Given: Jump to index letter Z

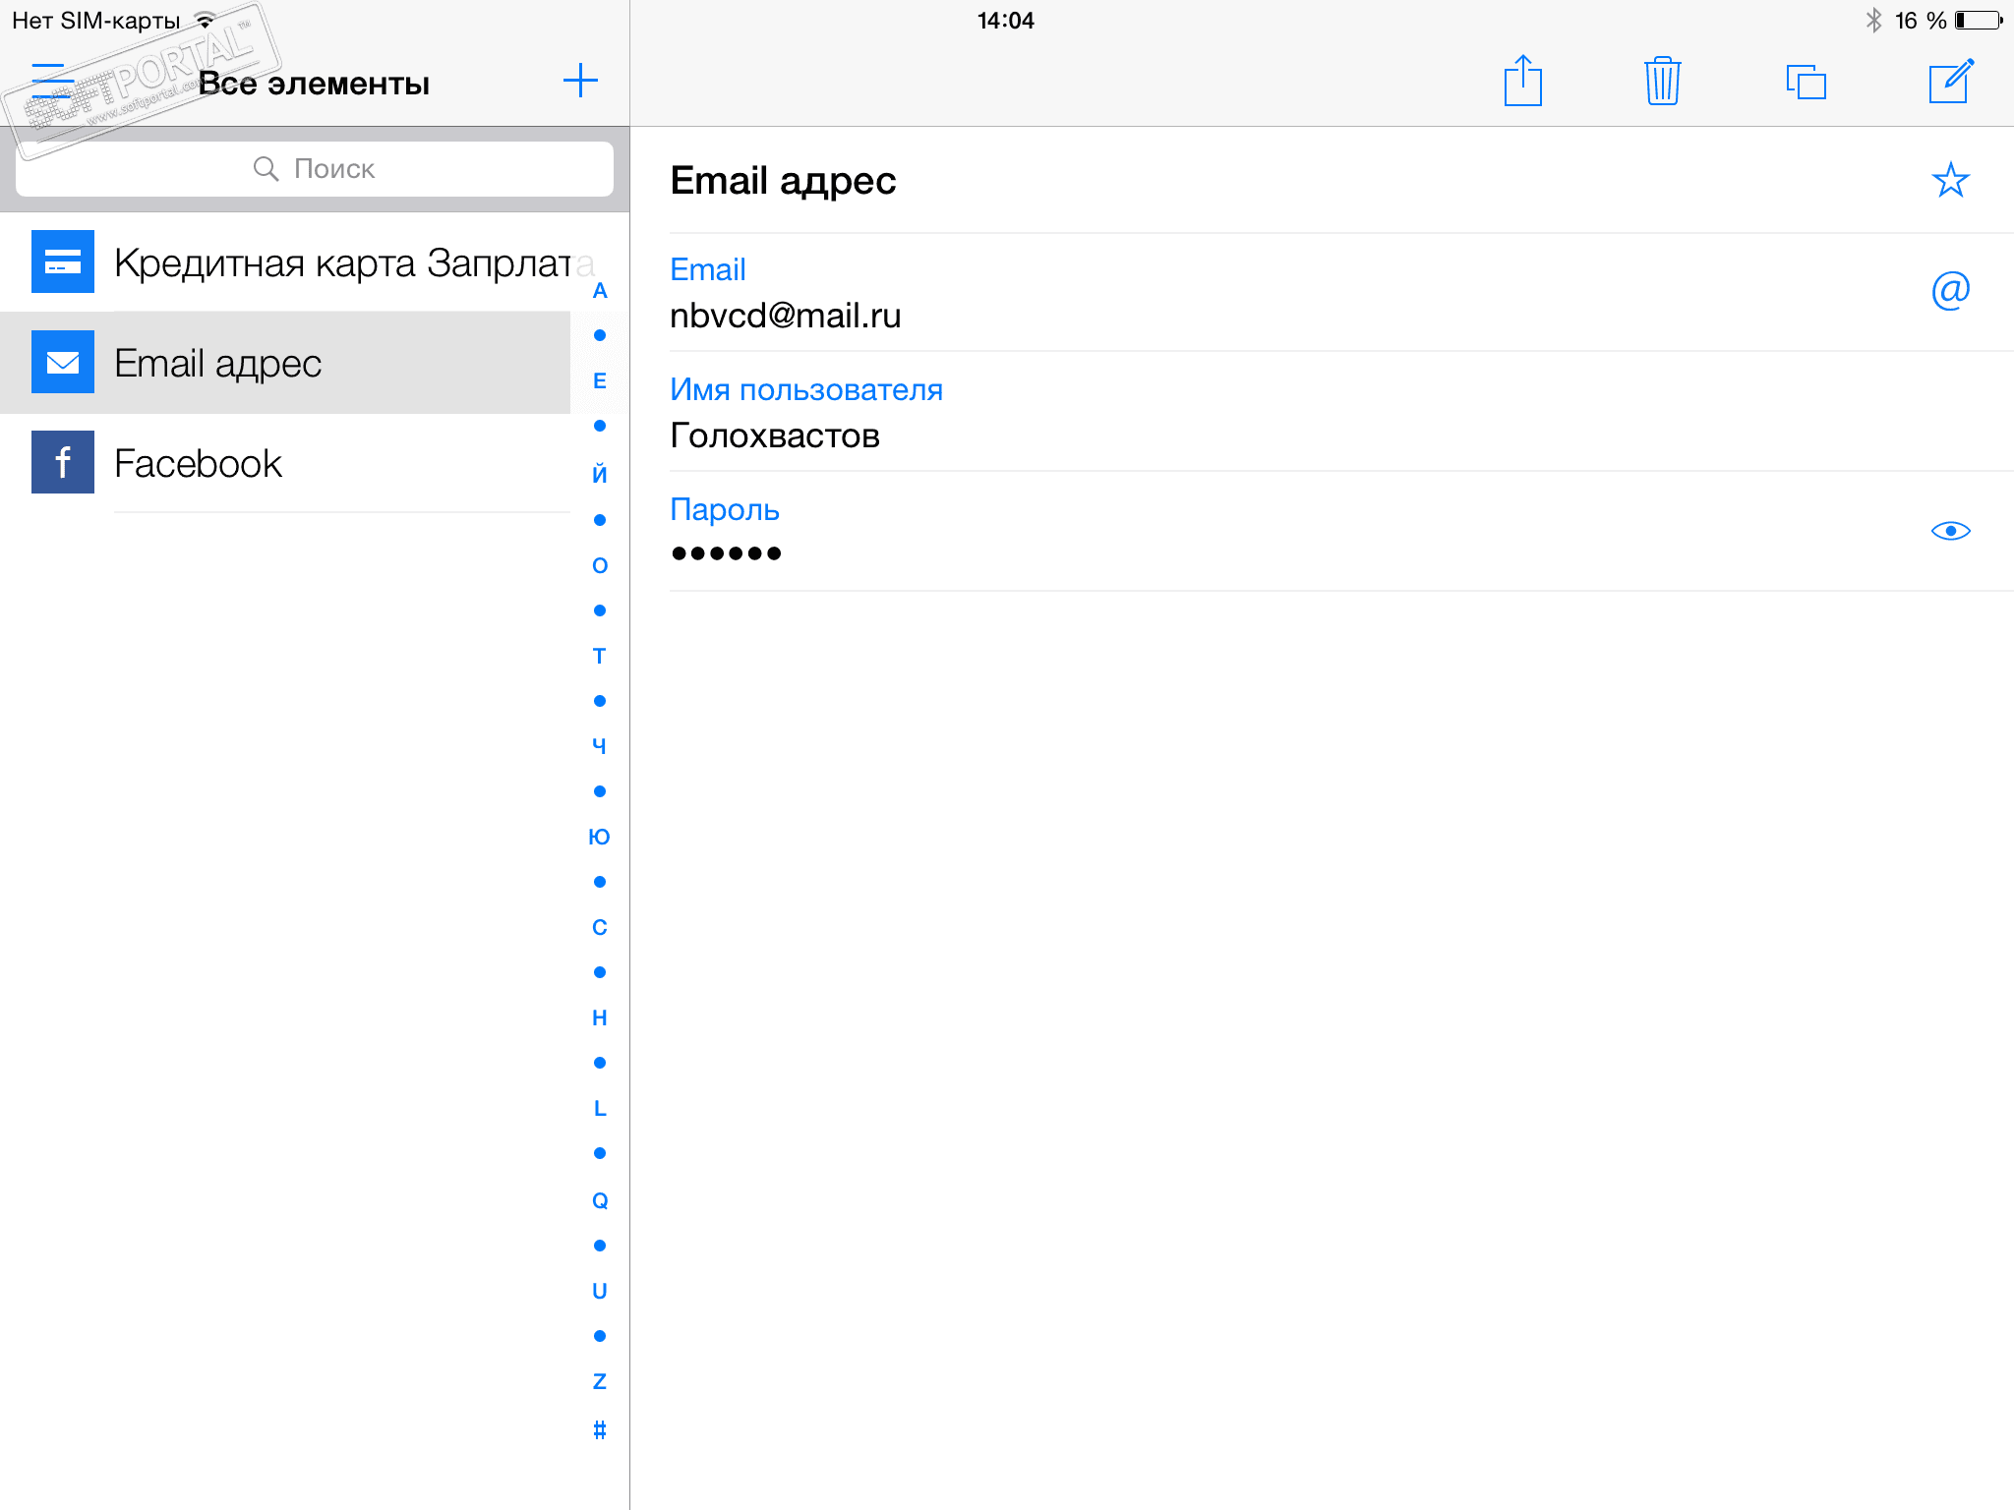Looking at the screenshot, I should (x=600, y=1381).
